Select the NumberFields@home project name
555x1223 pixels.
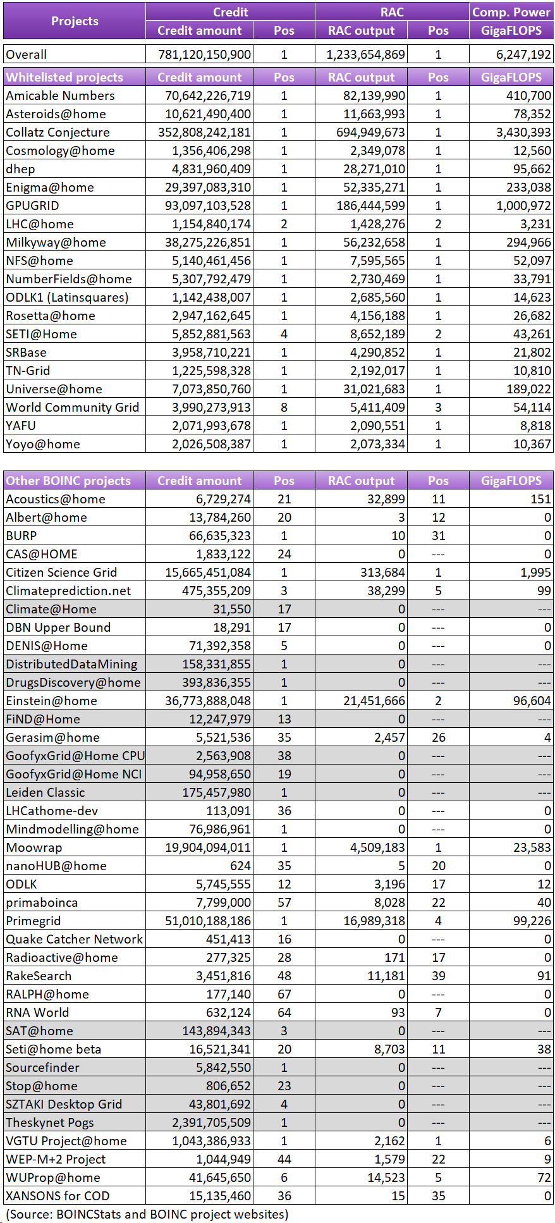point(70,279)
